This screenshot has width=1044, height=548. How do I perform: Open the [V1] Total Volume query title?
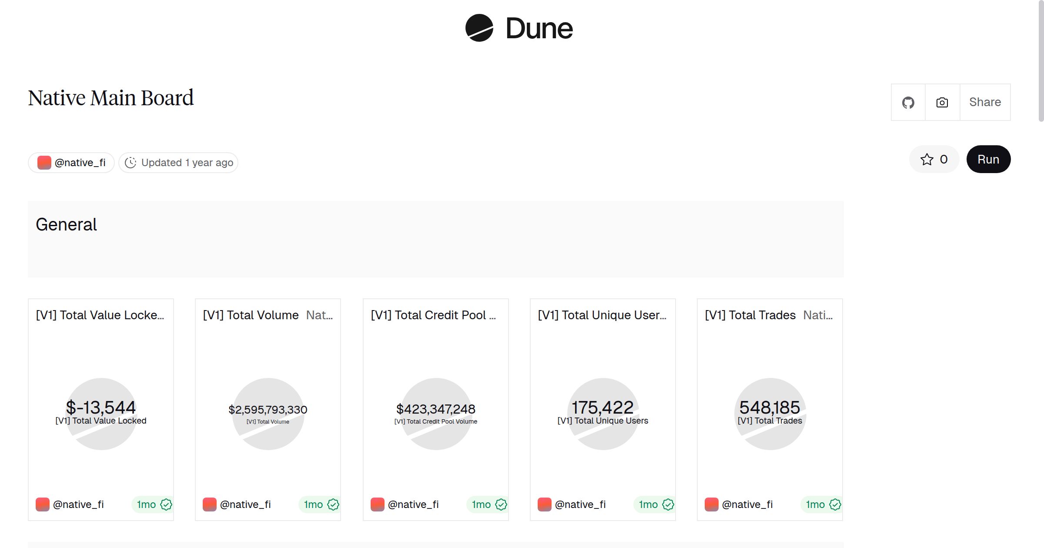(x=251, y=315)
